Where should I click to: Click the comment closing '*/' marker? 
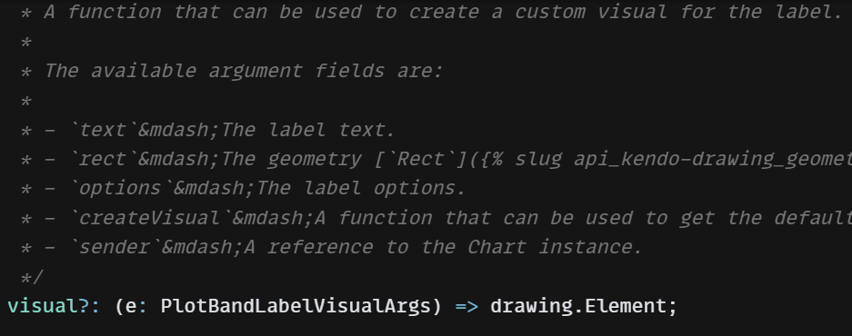coord(31,277)
